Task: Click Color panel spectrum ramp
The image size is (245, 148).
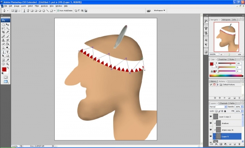Action: click(226, 76)
